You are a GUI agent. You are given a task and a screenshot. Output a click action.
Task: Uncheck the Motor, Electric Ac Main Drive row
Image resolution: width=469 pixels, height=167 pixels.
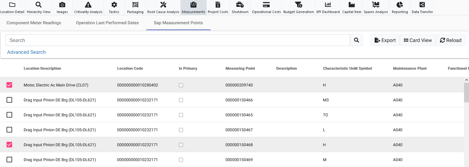pyautogui.click(x=9, y=85)
